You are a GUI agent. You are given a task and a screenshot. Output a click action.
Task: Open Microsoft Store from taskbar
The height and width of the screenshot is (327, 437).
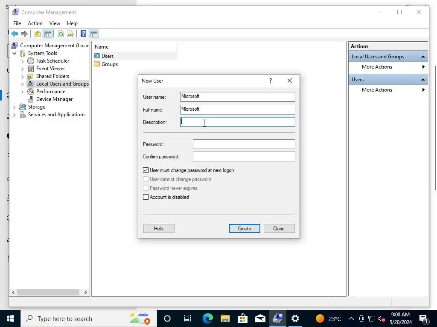243,318
